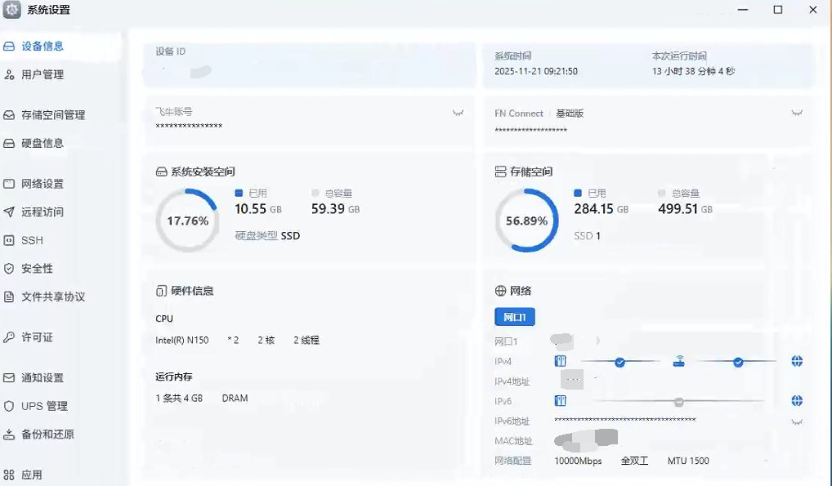
Task: Click the 设备 ID field
Action: tap(309, 65)
